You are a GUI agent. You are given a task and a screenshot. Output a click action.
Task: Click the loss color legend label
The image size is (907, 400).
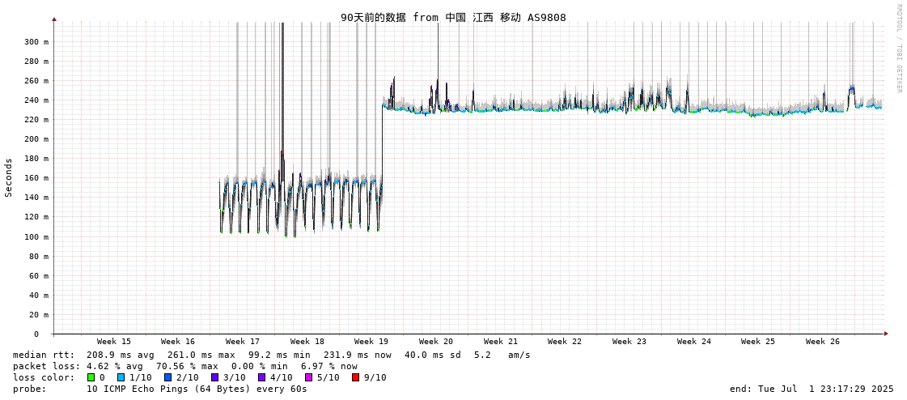[x=44, y=377]
